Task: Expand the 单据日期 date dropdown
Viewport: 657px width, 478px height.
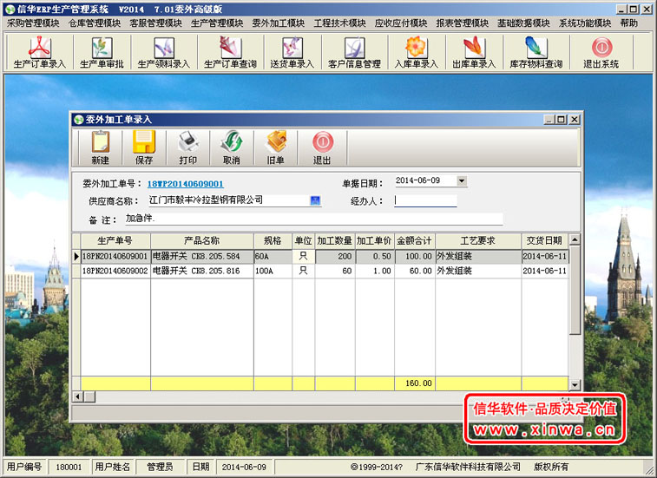Action: pyautogui.click(x=462, y=181)
